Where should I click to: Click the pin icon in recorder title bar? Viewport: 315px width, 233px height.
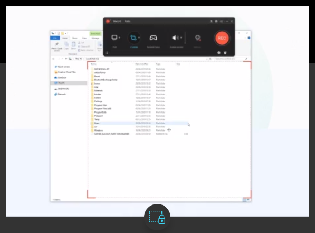[x=211, y=21]
